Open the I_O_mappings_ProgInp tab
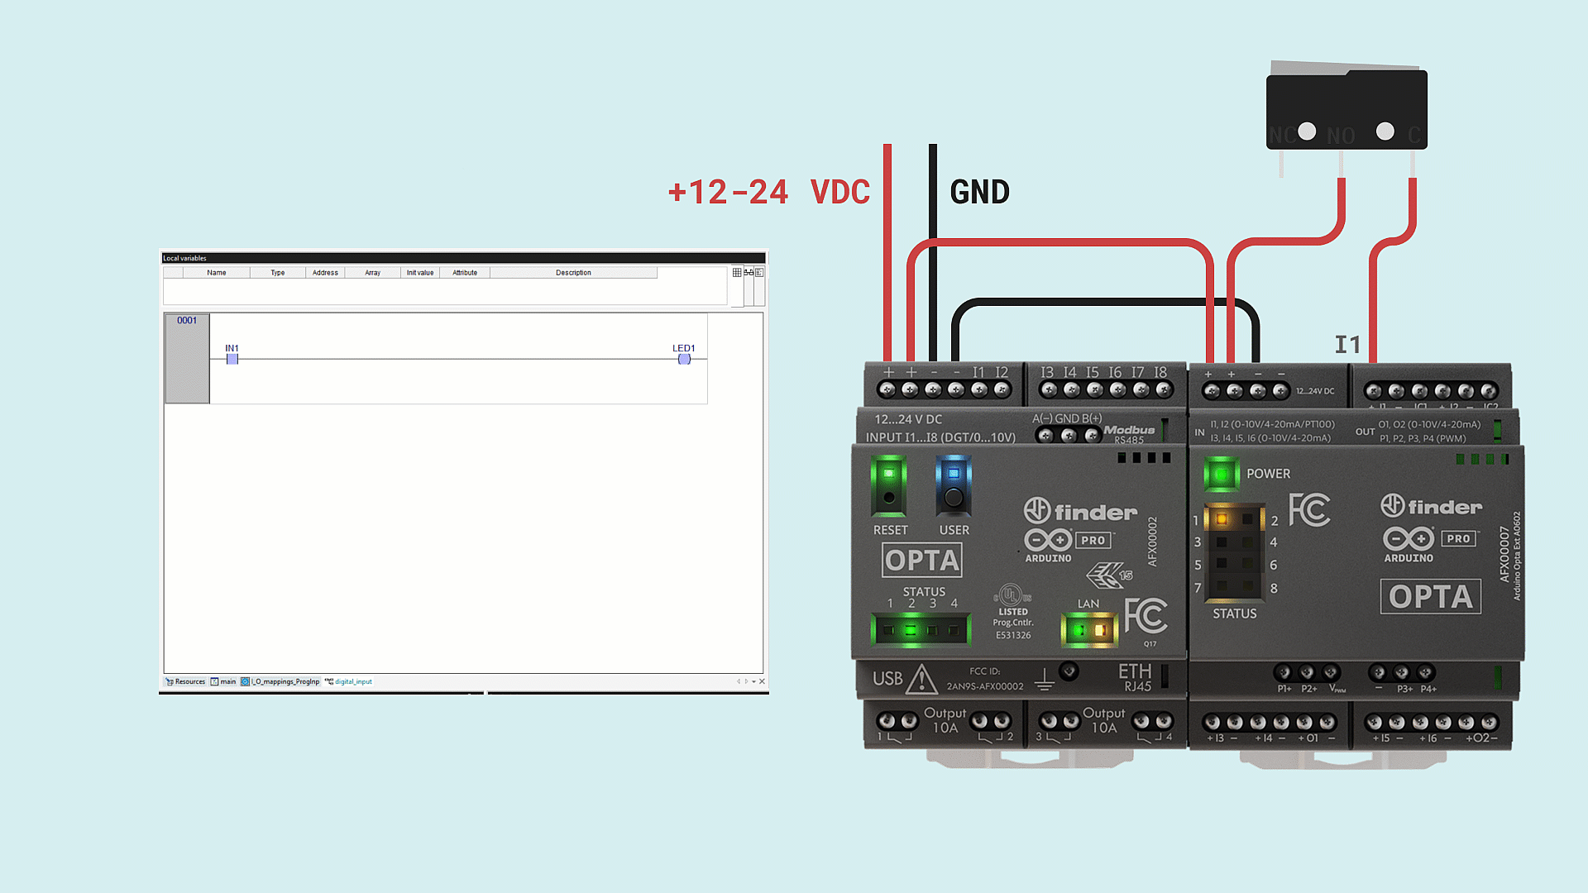This screenshot has height=893, width=1588. click(x=280, y=682)
